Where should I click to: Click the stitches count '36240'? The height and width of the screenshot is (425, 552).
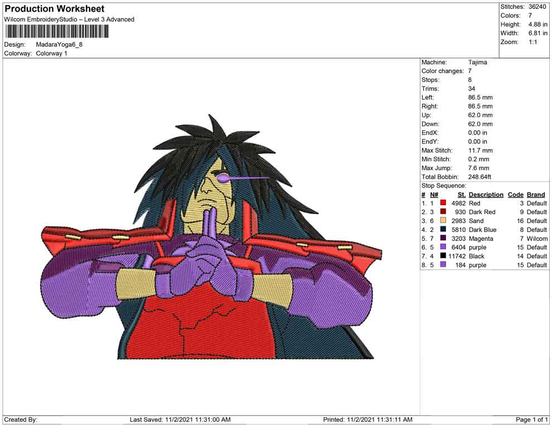click(537, 7)
